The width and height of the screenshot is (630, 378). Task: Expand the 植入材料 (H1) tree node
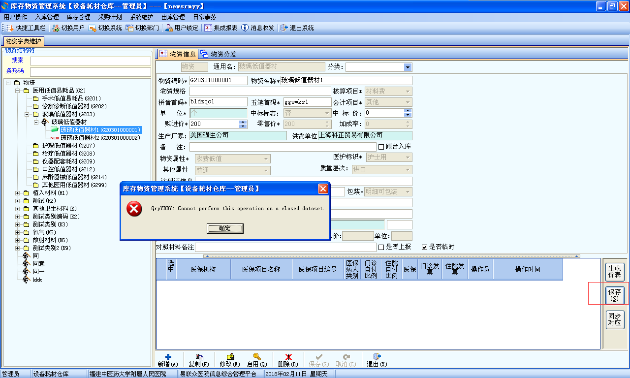point(18,193)
